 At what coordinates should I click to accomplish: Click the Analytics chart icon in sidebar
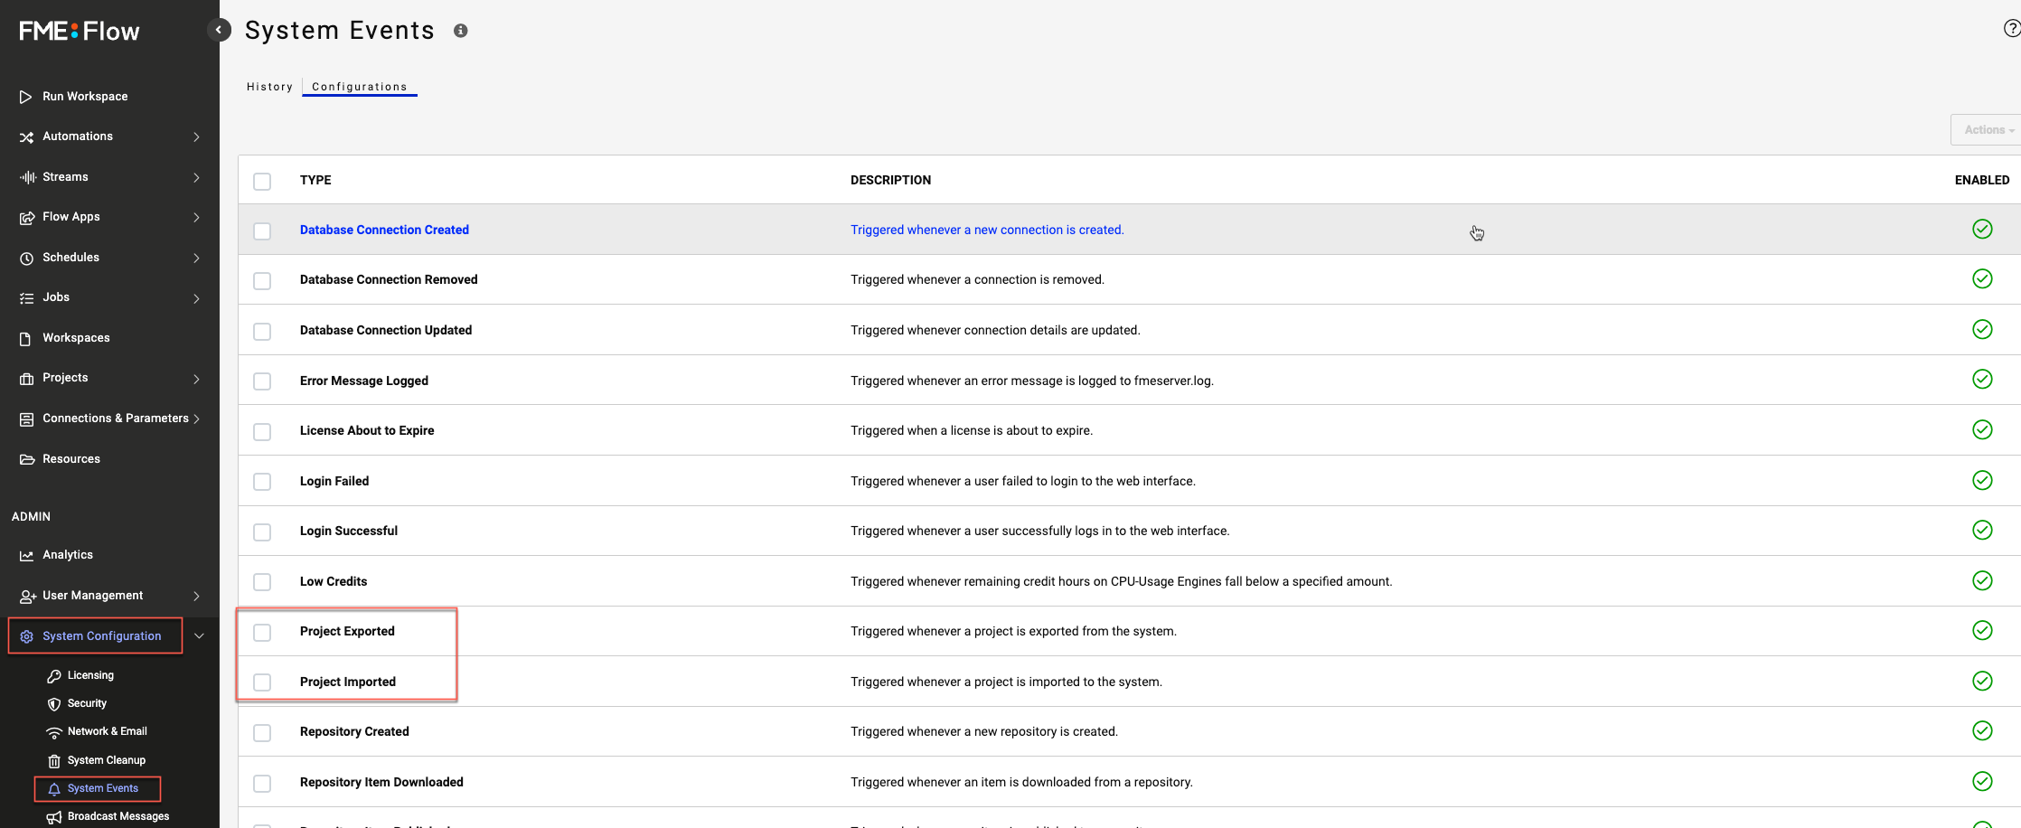[x=26, y=555]
